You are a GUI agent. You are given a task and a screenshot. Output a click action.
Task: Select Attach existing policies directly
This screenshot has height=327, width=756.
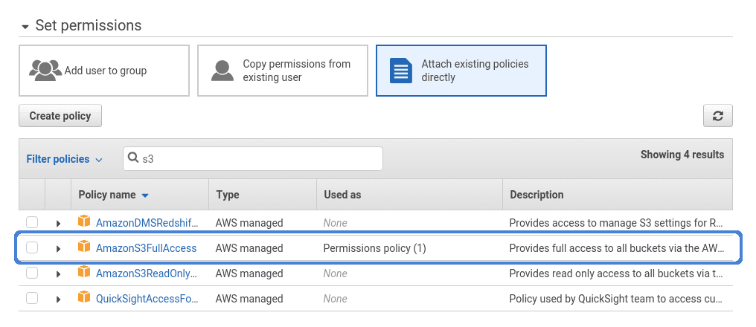tap(461, 71)
